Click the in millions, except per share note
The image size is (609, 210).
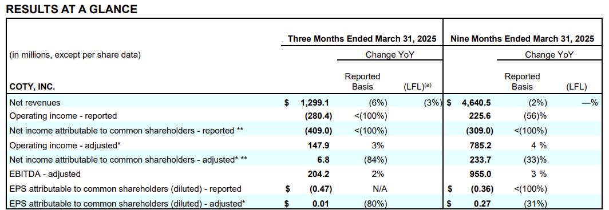(x=74, y=55)
